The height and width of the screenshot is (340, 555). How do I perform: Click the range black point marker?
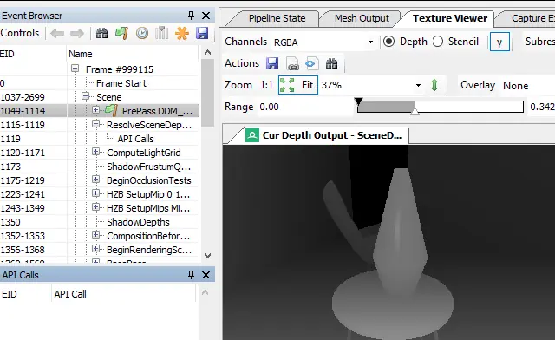(x=358, y=101)
